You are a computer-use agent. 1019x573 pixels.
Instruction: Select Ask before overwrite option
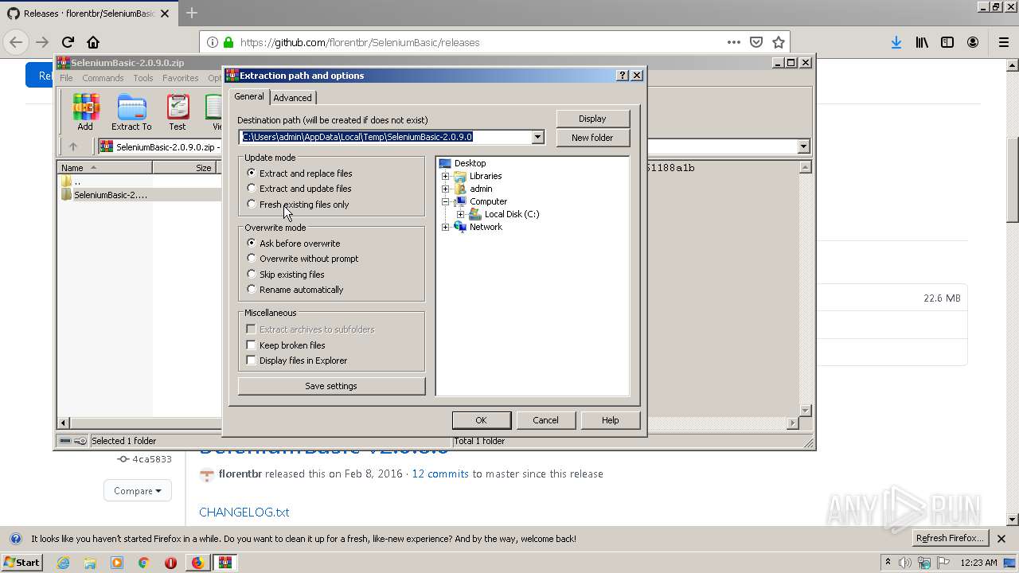[x=294, y=243]
